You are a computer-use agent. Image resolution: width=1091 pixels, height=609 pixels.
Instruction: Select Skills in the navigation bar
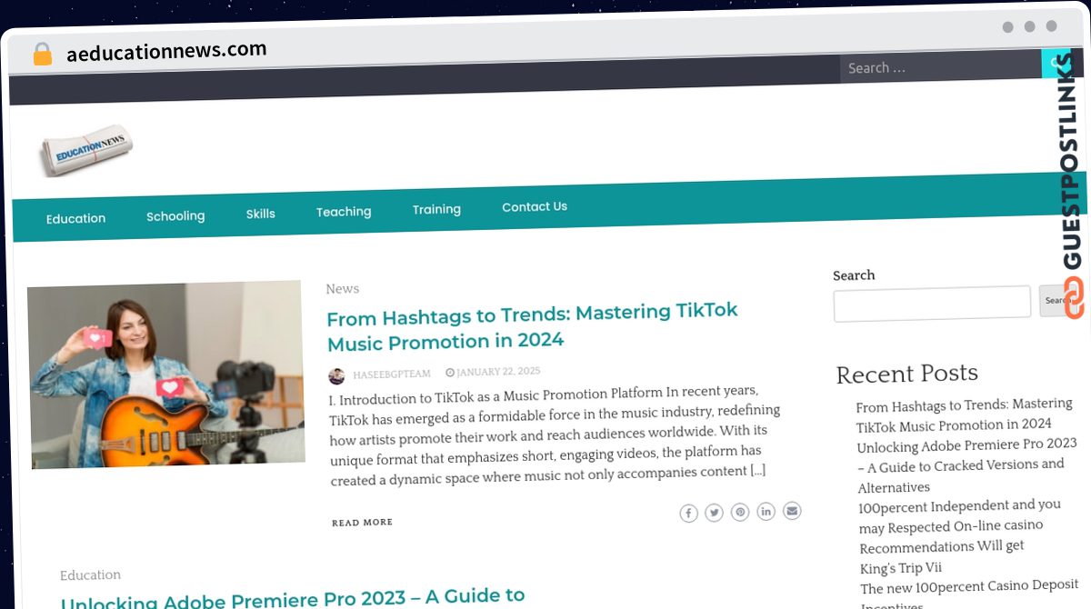click(260, 214)
